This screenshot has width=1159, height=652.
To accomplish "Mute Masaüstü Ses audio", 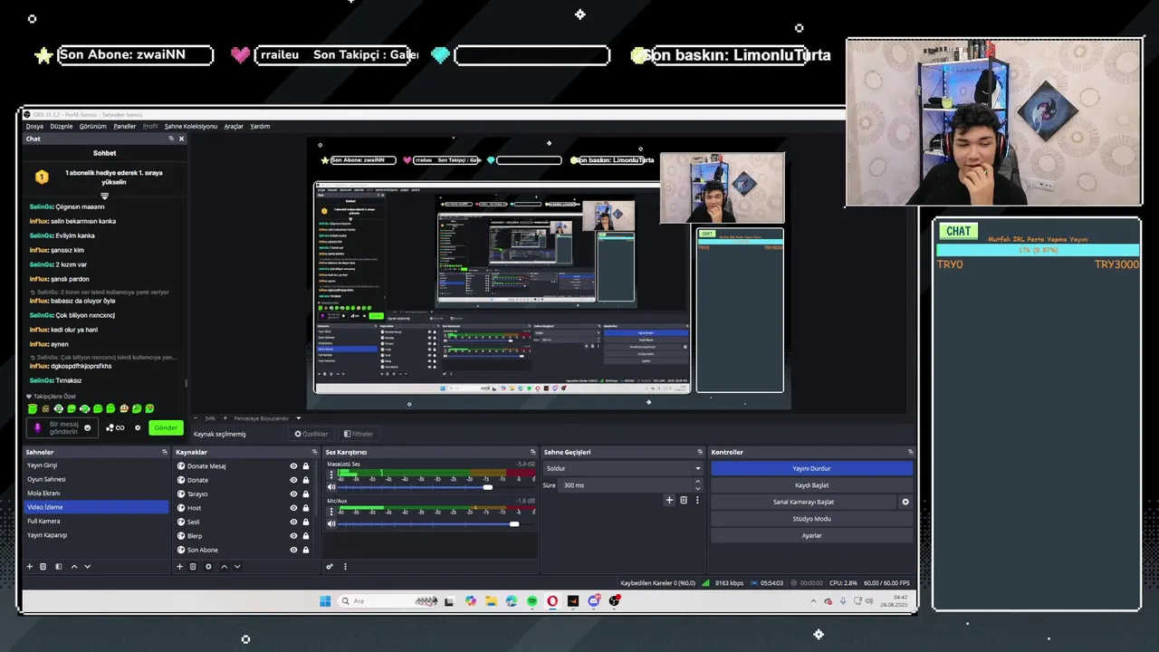I will tap(331, 487).
